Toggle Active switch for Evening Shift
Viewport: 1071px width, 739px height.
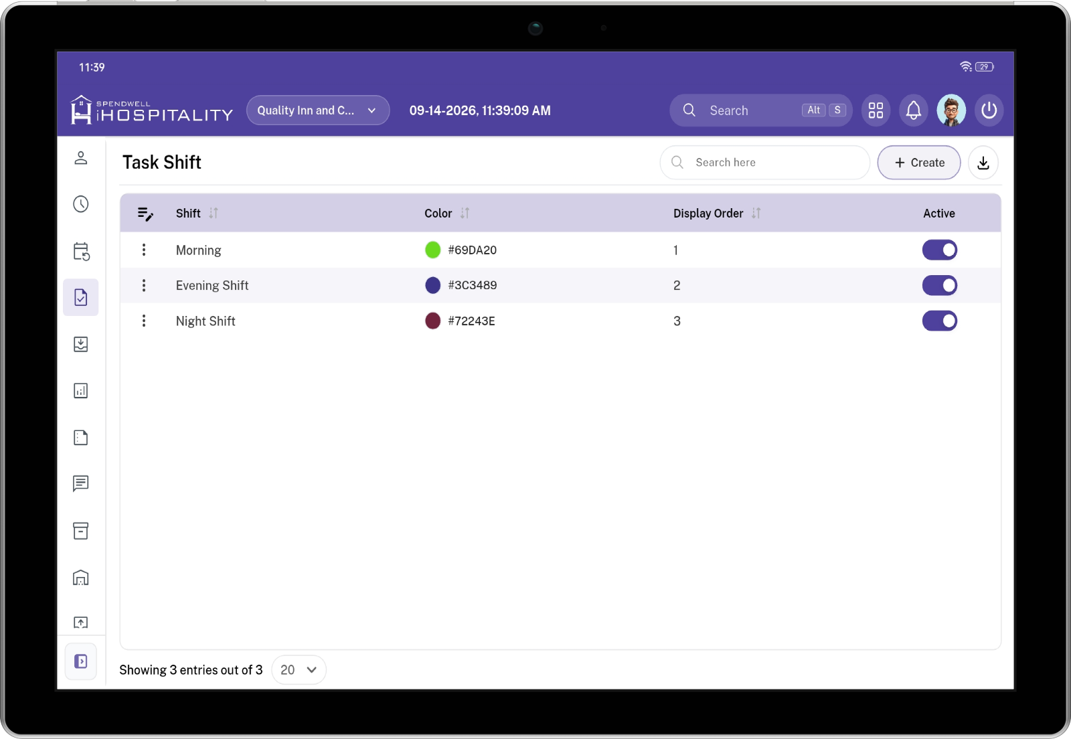click(x=940, y=286)
